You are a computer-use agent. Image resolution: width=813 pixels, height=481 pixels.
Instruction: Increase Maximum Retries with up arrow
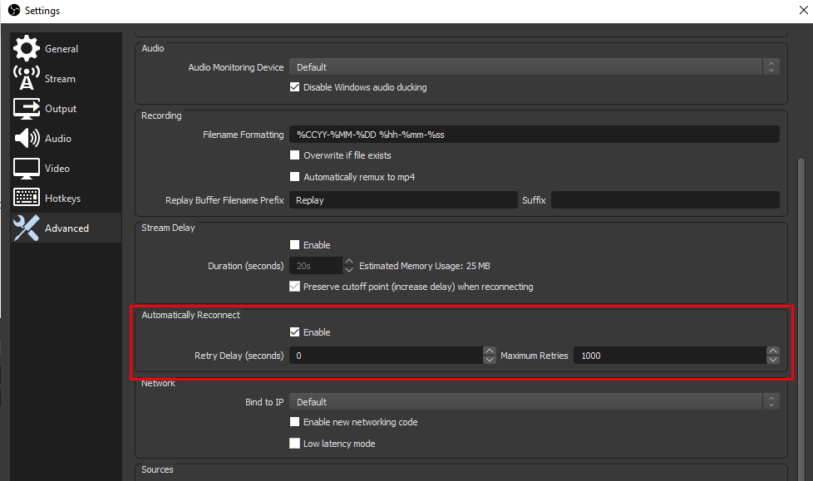point(773,351)
